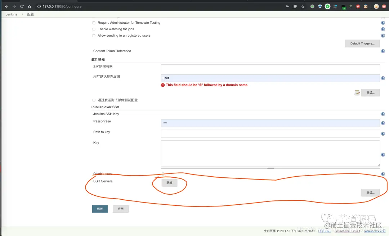Add a new SSH server with 新增
389x236 pixels.
pos(169,183)
